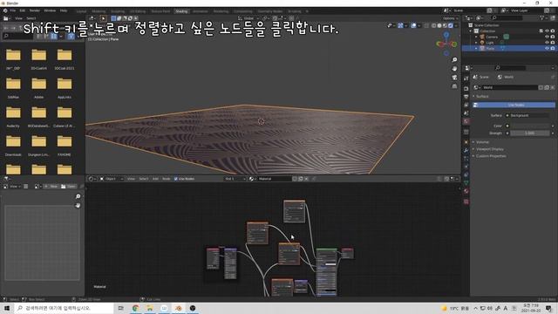Open the Output properties tab icon
The height and width of the screenshot is (314, 558).
coord(466,97)
